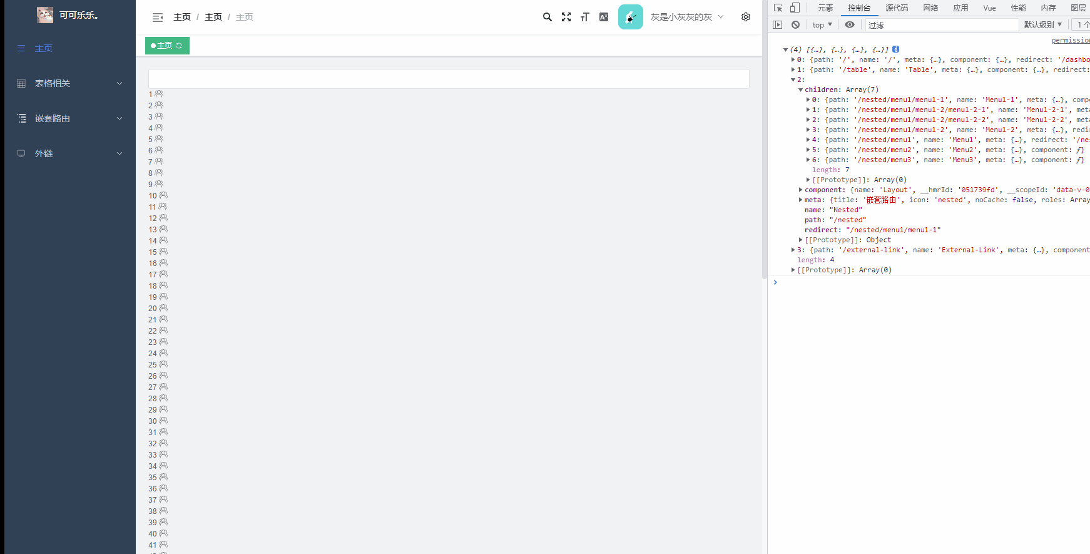The height and width of the screenshot is (554, 1090).
Task: Click the people icon on row 30
Action: pos(163,421)
